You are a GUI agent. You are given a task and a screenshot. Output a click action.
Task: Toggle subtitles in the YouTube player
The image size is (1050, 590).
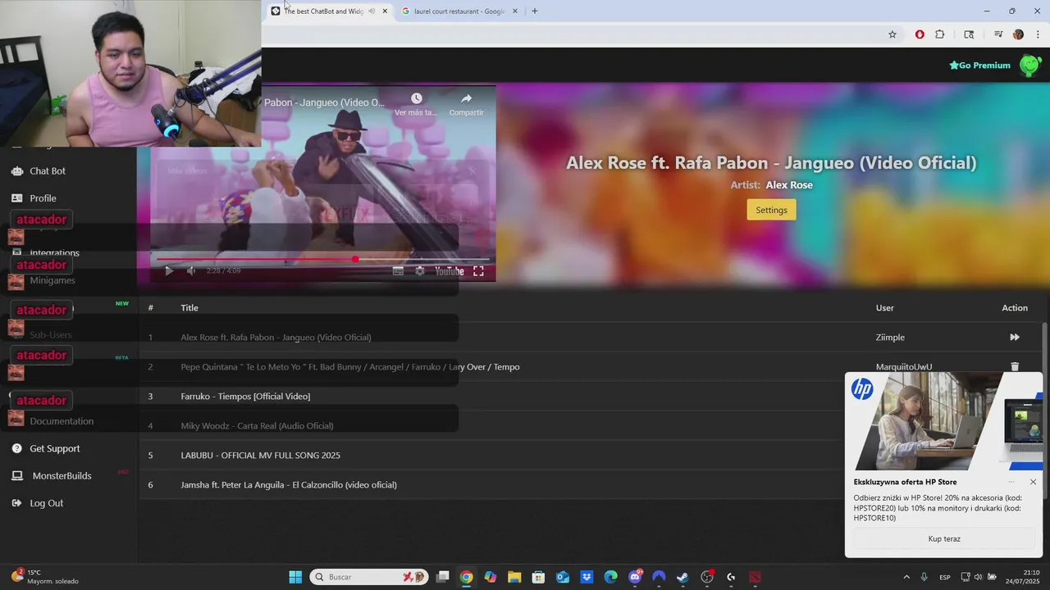pos(398,270)
